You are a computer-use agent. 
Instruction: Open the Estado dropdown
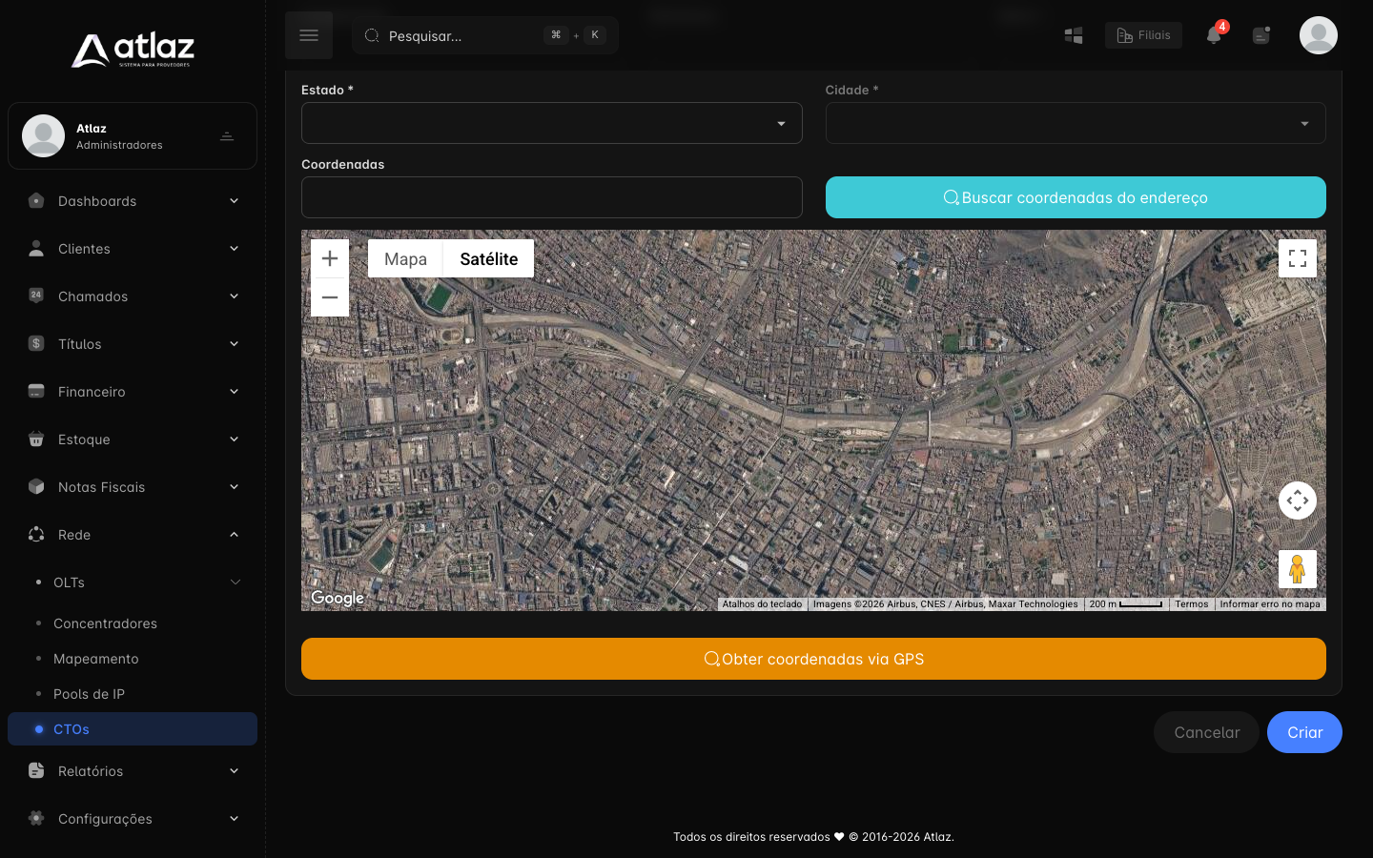point(552,123)
